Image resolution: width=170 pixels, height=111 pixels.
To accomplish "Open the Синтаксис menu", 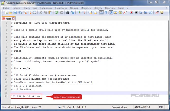I will (61, 8).
